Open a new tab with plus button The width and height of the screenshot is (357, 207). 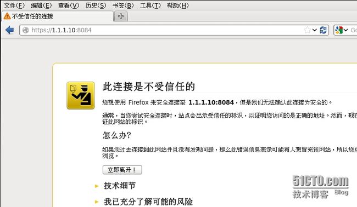pos(121,16)
